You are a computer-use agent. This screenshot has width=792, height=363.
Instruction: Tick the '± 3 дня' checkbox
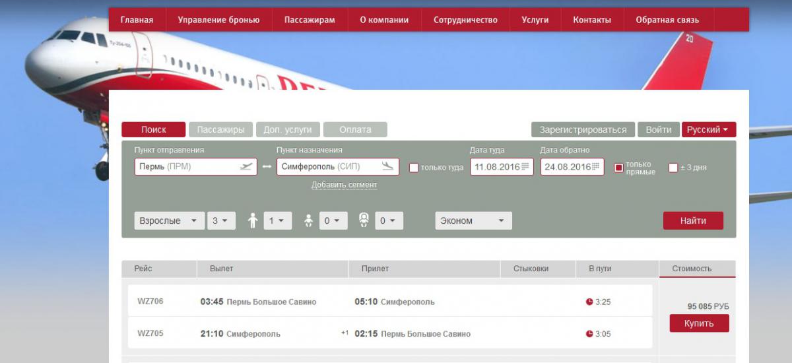(x=673, y=168)
